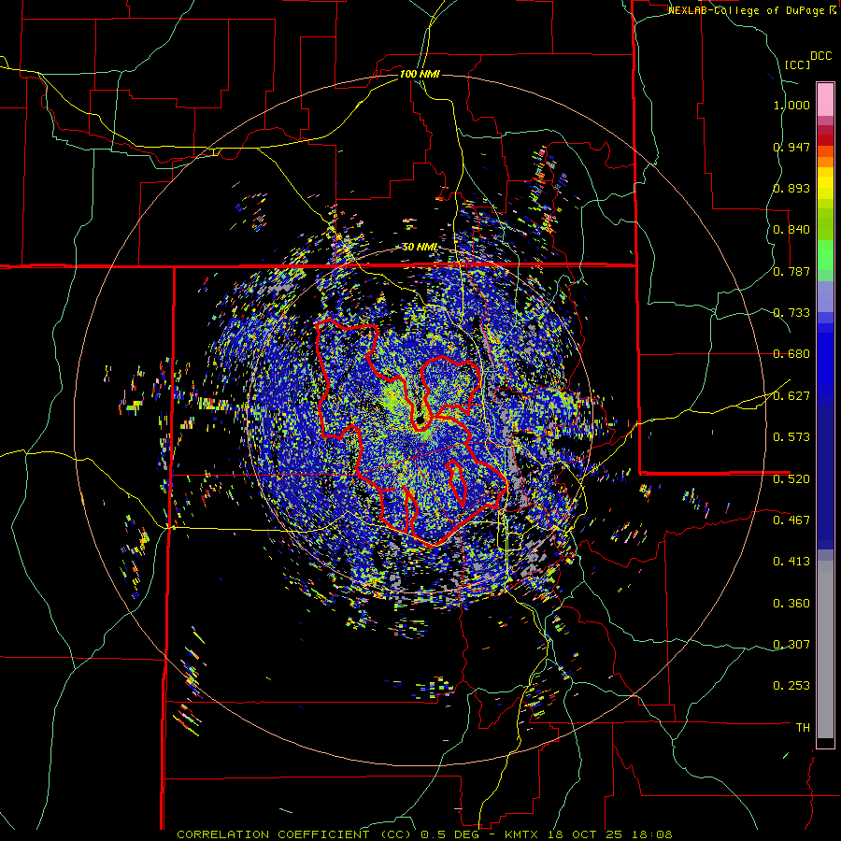This screenshot has height=841, width=841.
Task: Click the Correlation Coefficient product title caption
Action: click(x=294, y=834)
